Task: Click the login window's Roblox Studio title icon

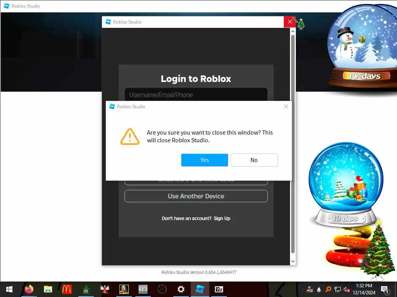Action: tap(108, 22)
